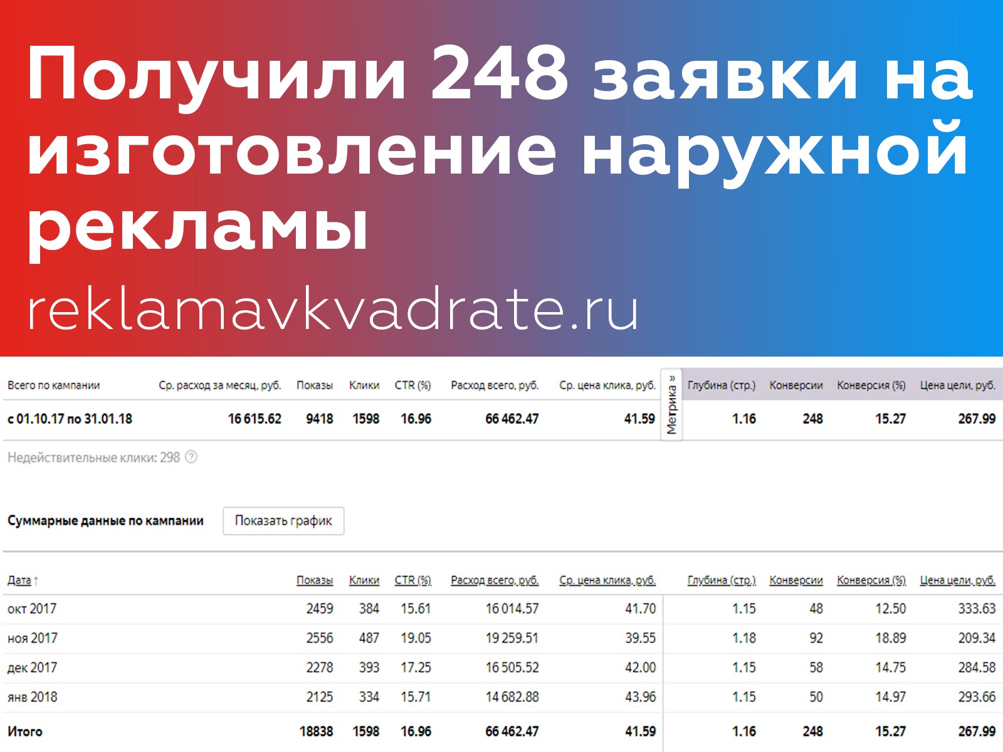Click October cost per click 41.70

pyautogui.click(x=641, y=608)
